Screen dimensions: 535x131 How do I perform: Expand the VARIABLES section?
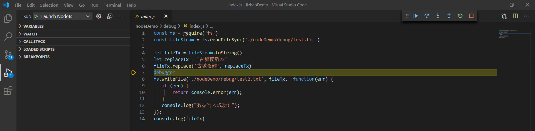pyautogui.click(x=33, y=26)
